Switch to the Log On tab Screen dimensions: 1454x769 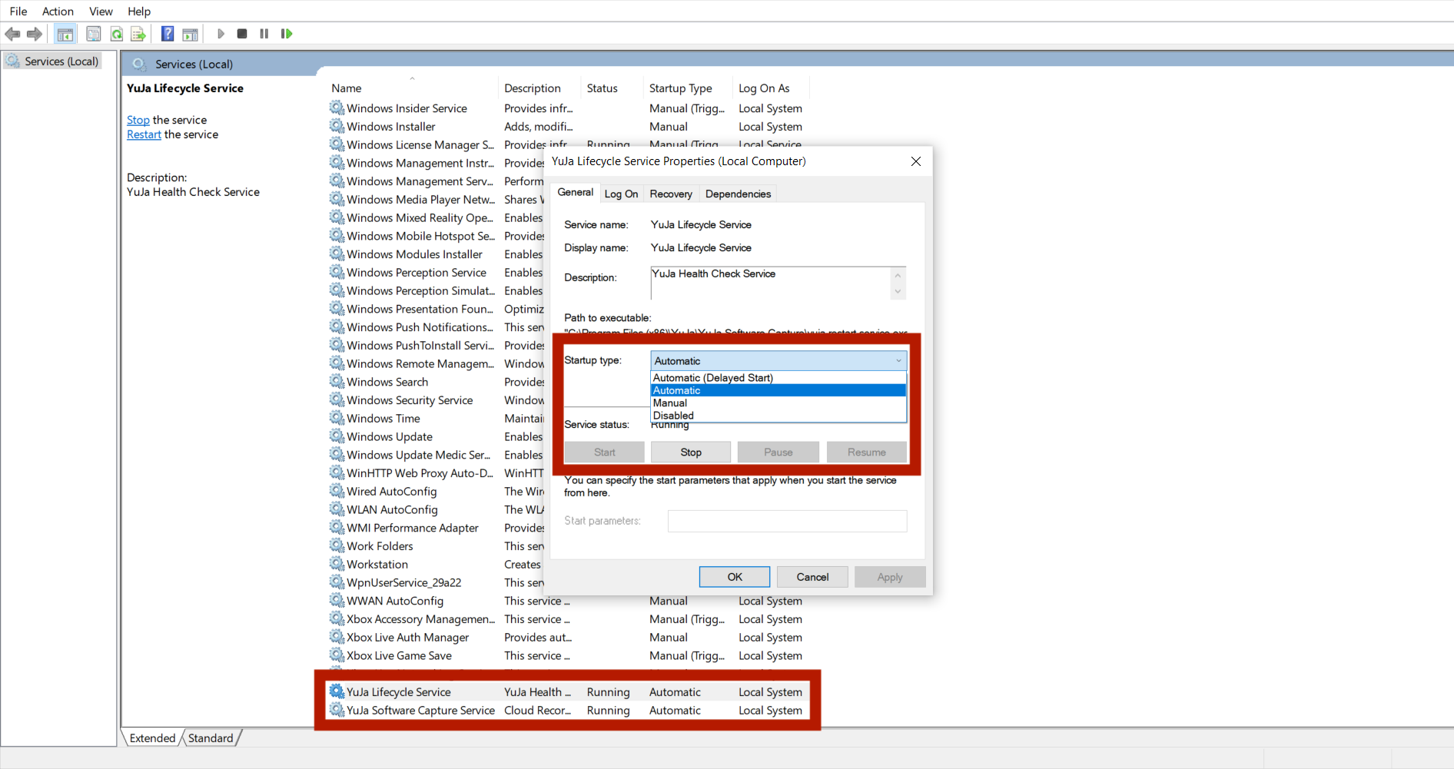(621, 194)
